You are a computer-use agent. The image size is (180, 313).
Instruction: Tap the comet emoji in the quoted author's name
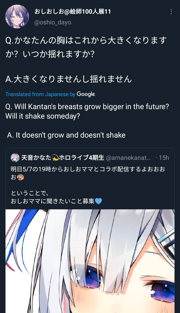55,158
